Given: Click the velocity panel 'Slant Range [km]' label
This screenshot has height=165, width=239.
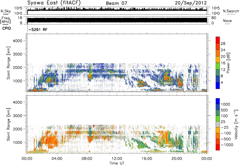Looking at the screenshot, I should [8, 124].
